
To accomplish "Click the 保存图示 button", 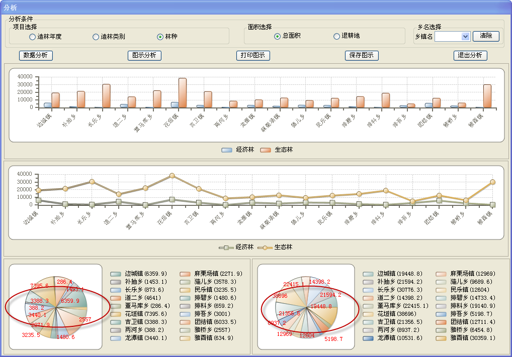I will [362, 55].
